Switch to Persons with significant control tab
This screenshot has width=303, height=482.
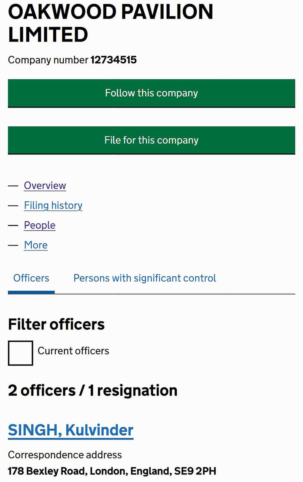tap(145, 278)
